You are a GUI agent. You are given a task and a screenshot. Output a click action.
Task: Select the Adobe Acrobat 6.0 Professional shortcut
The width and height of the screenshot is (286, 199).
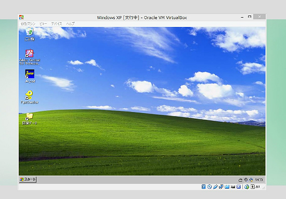click(x=30, y=57)
